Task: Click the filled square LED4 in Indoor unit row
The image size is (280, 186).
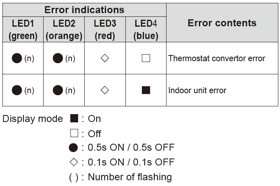Action: pos(146,90)
